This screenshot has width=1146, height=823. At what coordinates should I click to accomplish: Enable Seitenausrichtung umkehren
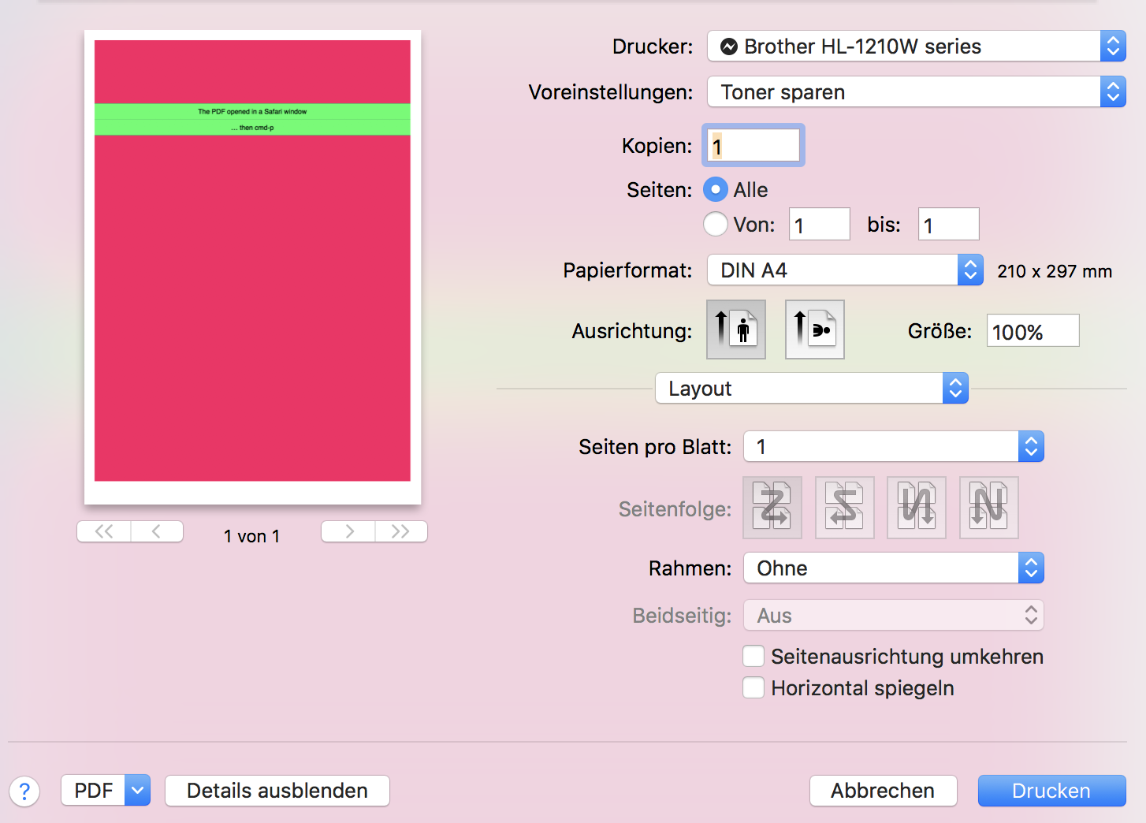[753, 656]
